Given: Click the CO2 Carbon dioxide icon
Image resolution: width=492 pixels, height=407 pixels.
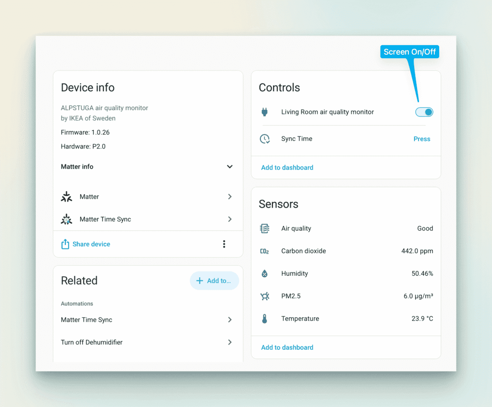Looking at the screenshot, I should (265, 251).
